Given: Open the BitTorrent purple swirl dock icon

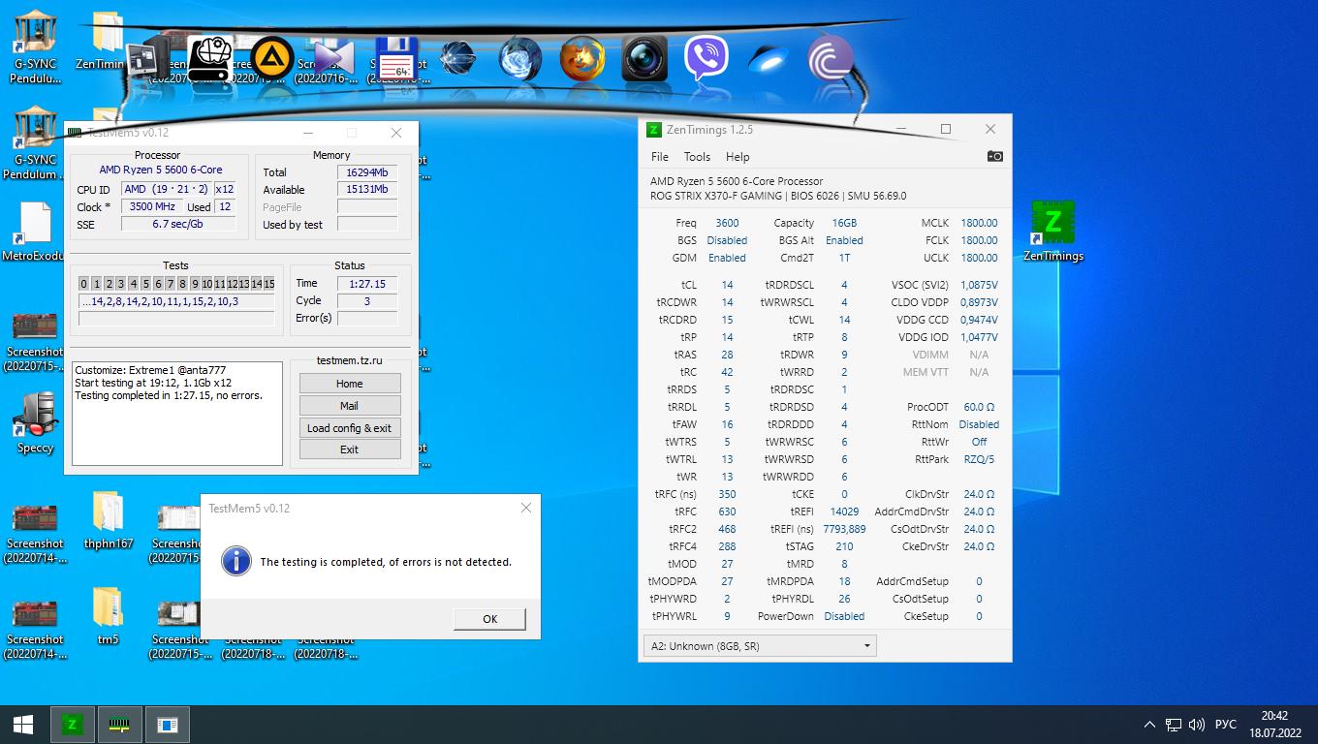Looking at the screenshot, I should (831, 58).
